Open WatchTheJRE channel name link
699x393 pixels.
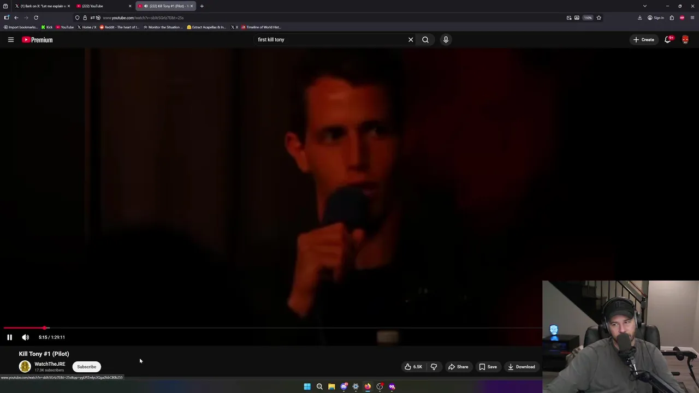tap(50, 364)
